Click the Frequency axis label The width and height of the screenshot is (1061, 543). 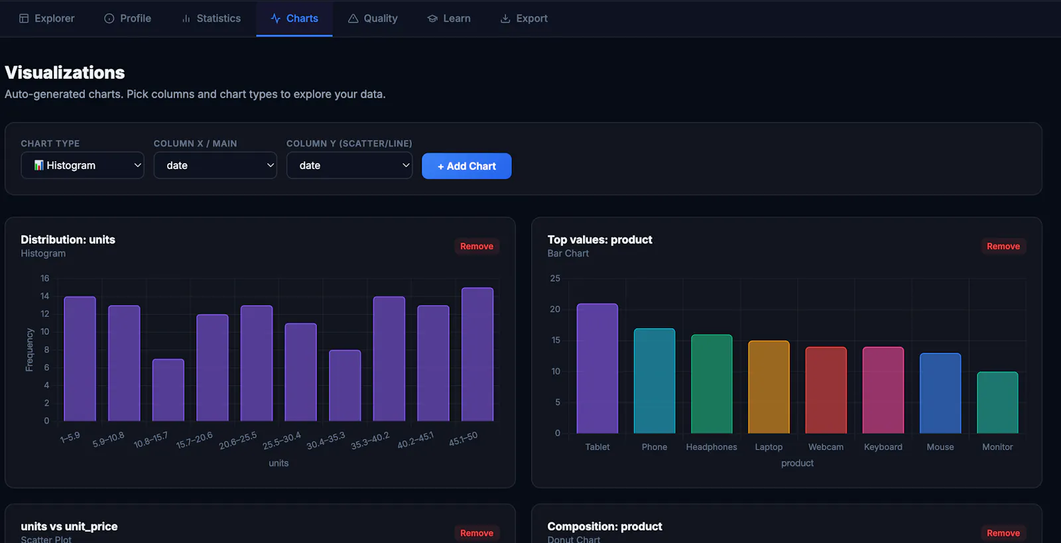click(29, 350)
